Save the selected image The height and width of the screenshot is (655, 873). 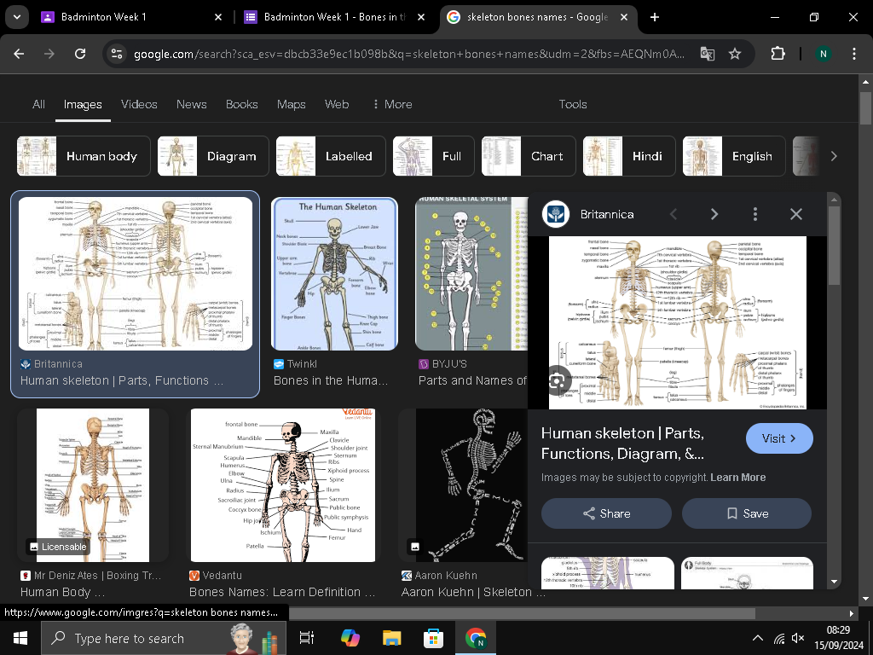click(x=747, y=513)
